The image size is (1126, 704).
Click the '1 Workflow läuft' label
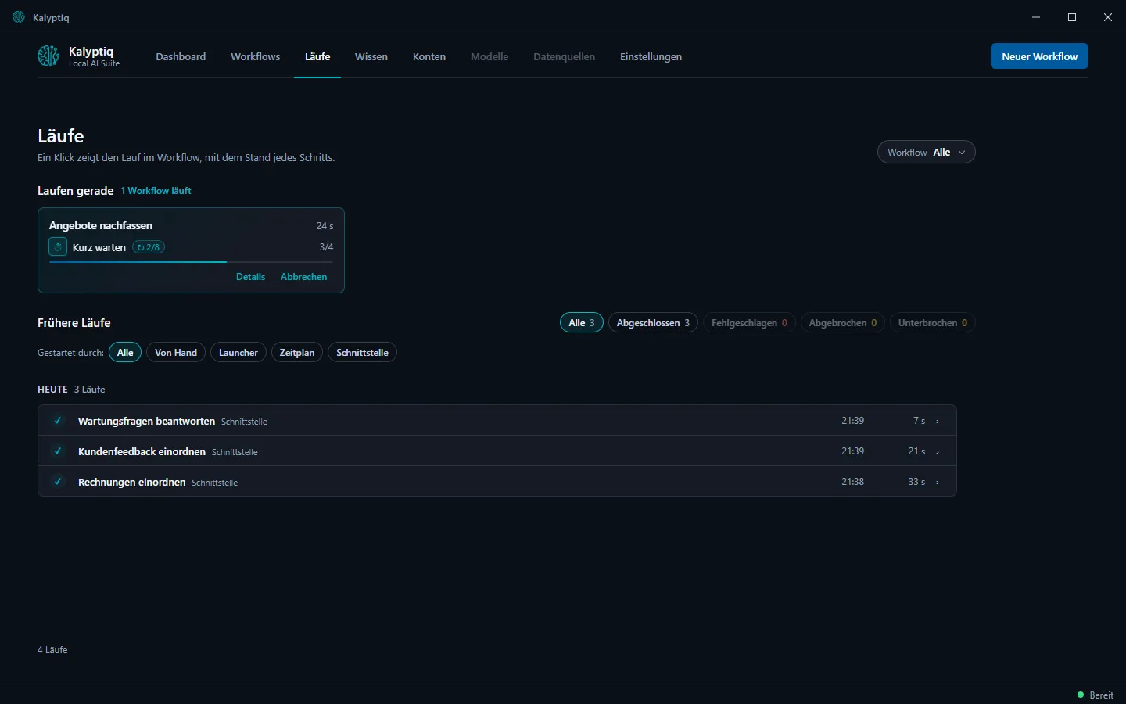click(x=156, y=191)
